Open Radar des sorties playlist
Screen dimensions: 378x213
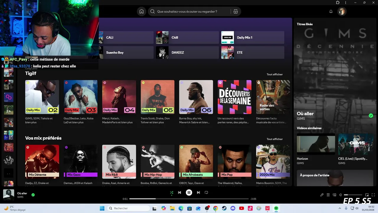point(273,97)
